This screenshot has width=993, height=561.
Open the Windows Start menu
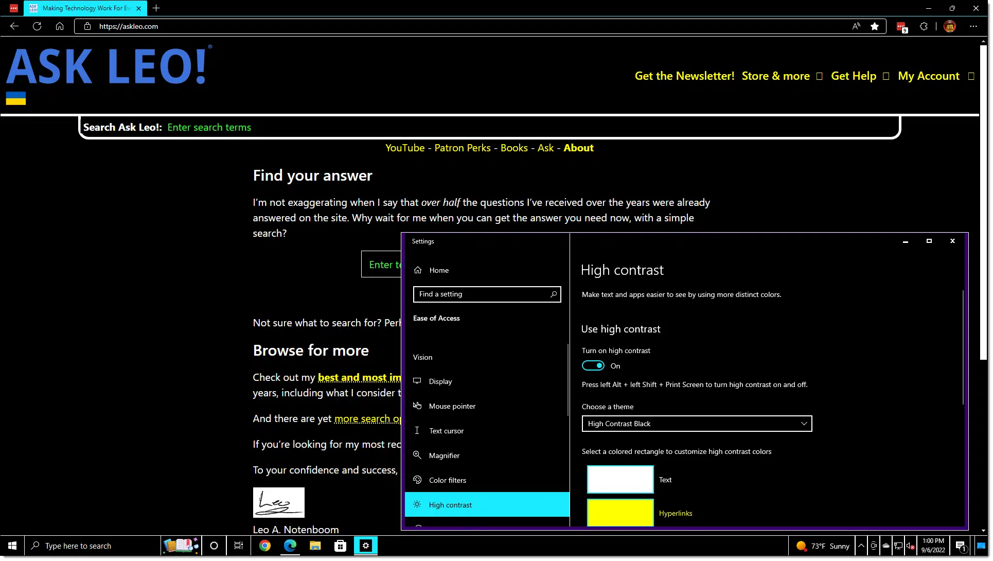point(12,546)
